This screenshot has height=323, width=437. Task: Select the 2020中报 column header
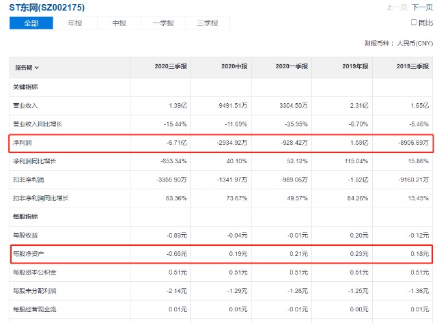point(234,66)
